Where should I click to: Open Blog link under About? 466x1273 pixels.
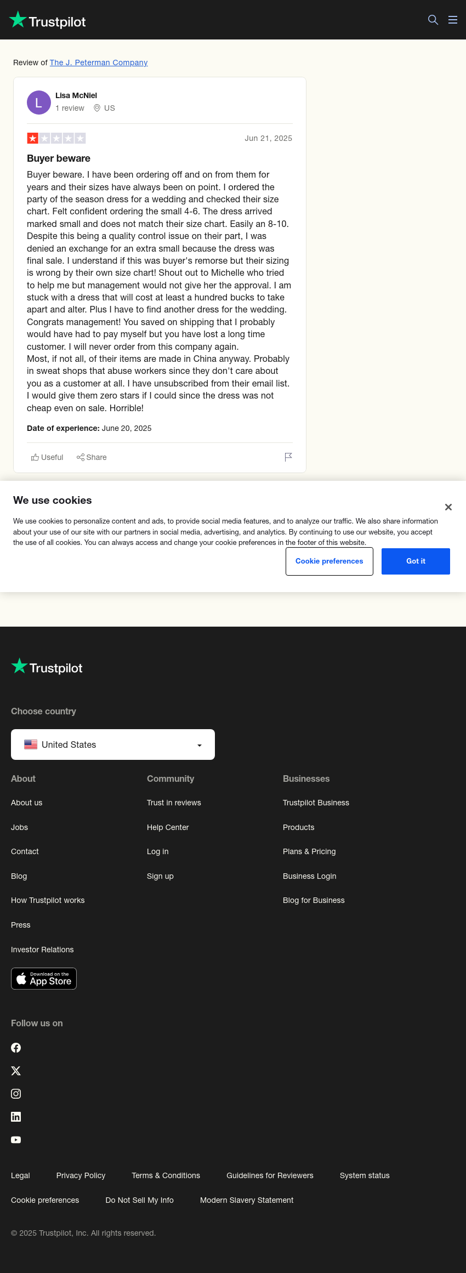click(x=19, y=876)
